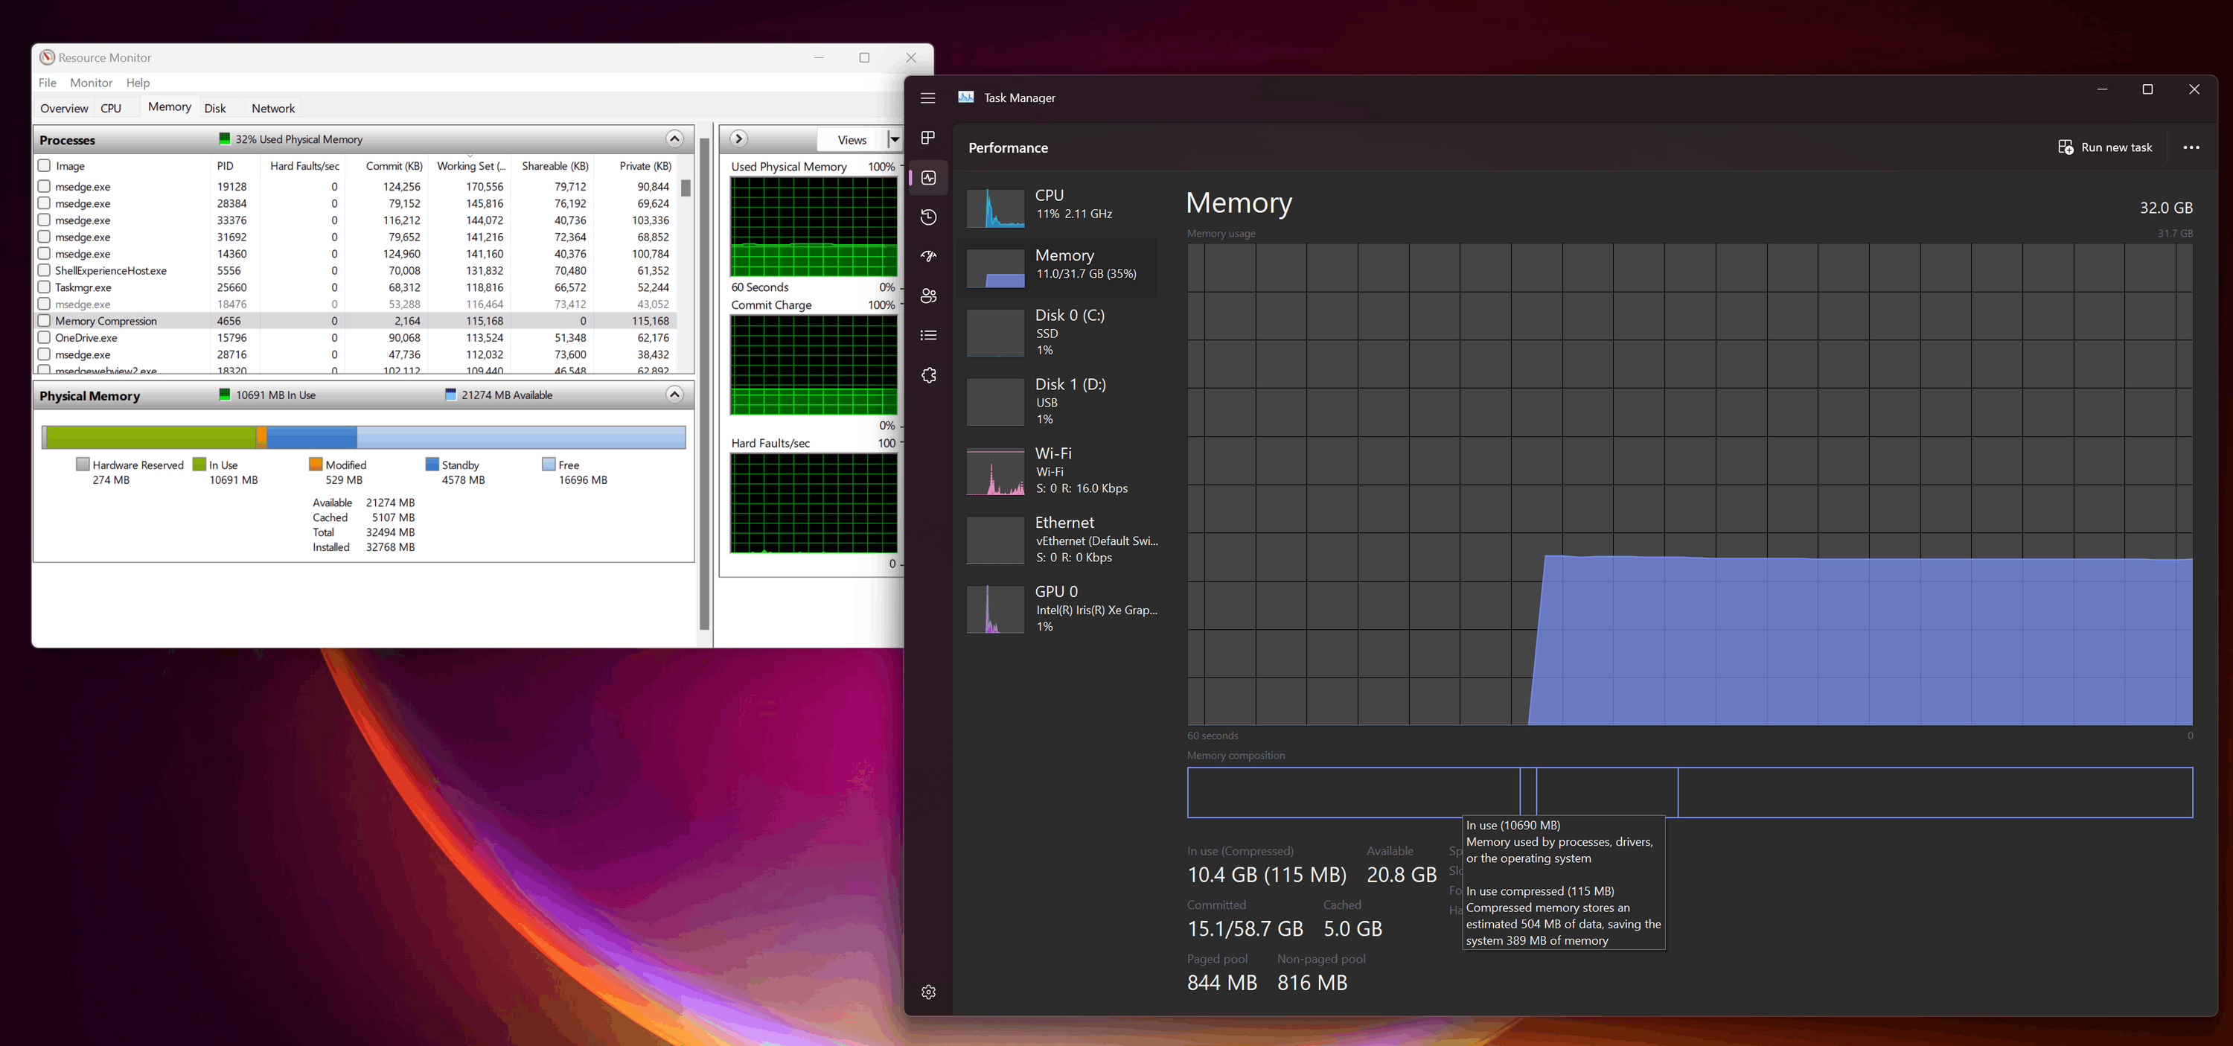The width and height of the screenshot is (2233, 1046).
Task: Sort by PID column header
Action: 226,166
